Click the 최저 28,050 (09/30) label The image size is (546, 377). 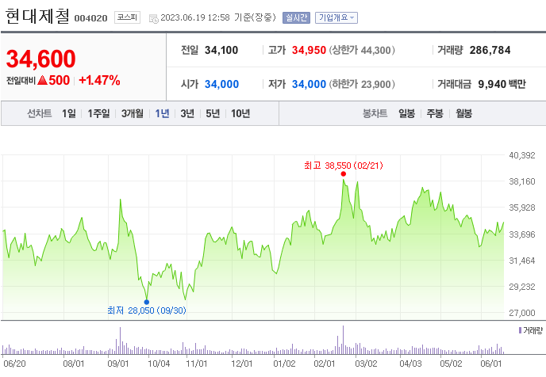tap(147, 310)
